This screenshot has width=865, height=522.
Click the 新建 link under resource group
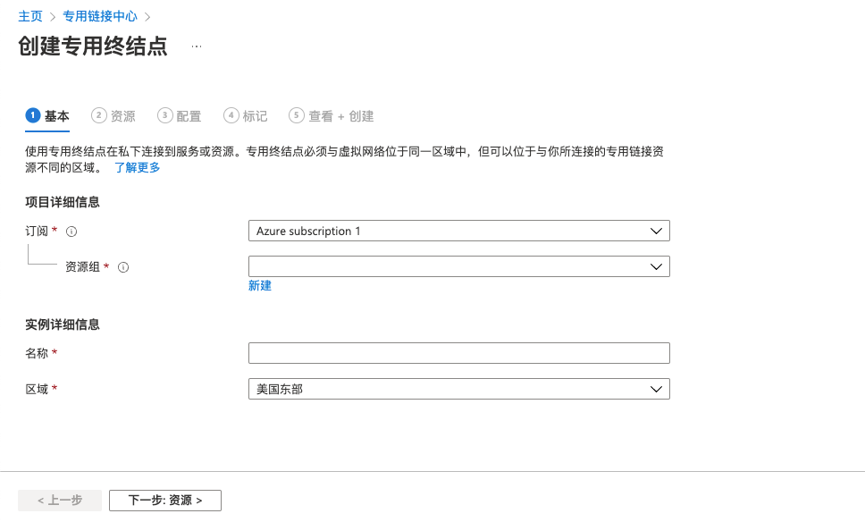tap(259, 286)
